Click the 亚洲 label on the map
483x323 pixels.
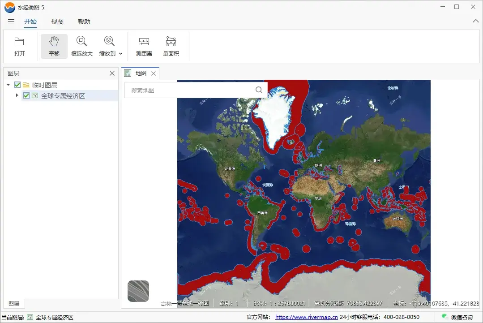pos(376,160)
